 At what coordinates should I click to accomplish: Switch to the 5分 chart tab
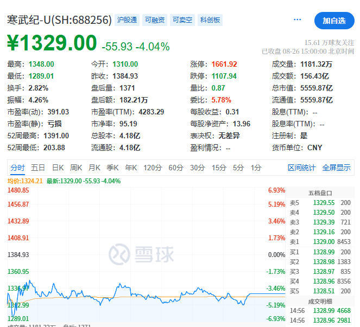coord(238,168)
